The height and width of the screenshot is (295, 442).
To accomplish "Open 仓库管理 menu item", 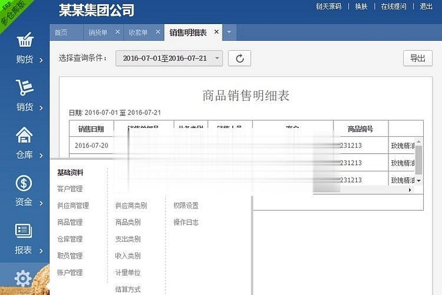I will (x=70, y=239).
